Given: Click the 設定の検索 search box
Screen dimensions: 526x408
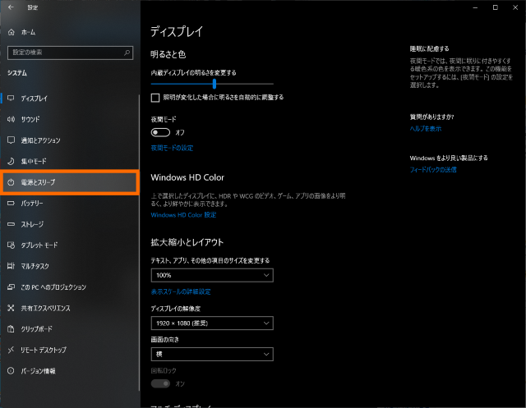Looking at the screenshot, I should (x=69, y=52).
